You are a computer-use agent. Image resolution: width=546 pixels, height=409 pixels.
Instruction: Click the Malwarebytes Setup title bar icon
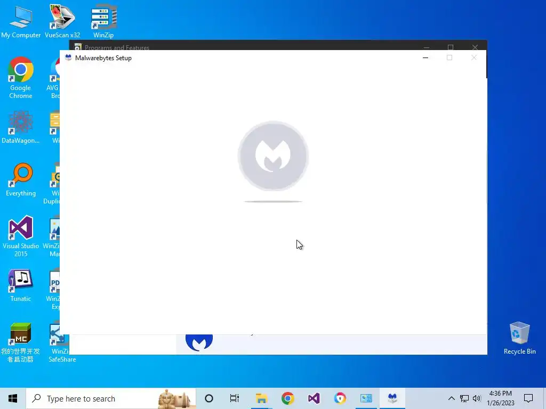click(68, 58)
